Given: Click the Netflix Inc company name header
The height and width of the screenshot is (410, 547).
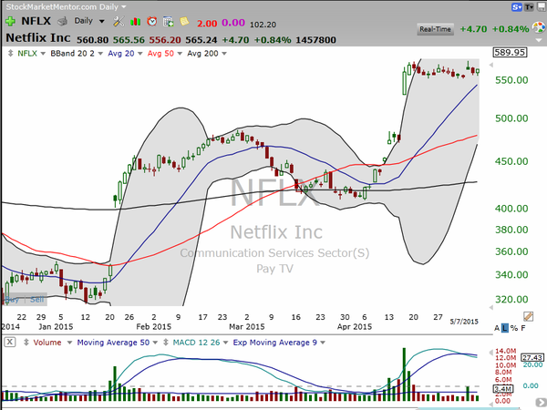Looking at the screenshot, I should 38,37.
